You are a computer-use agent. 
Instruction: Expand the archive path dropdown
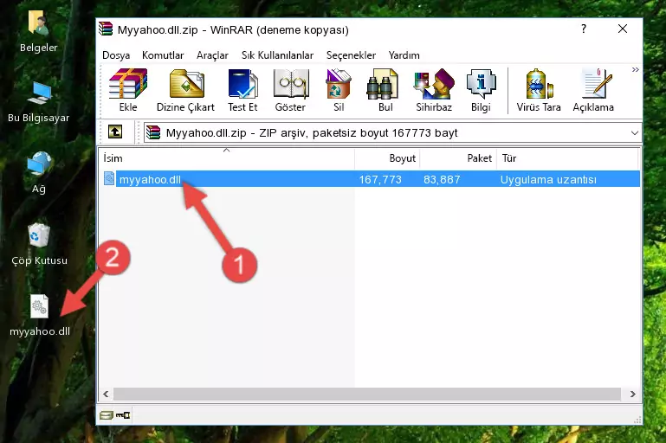(x=635, y=133)
